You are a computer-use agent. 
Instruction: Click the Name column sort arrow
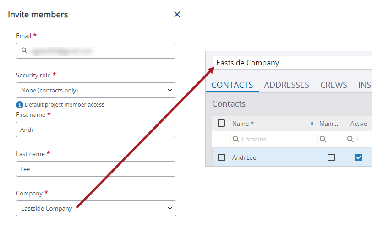[x=312, y=124]
